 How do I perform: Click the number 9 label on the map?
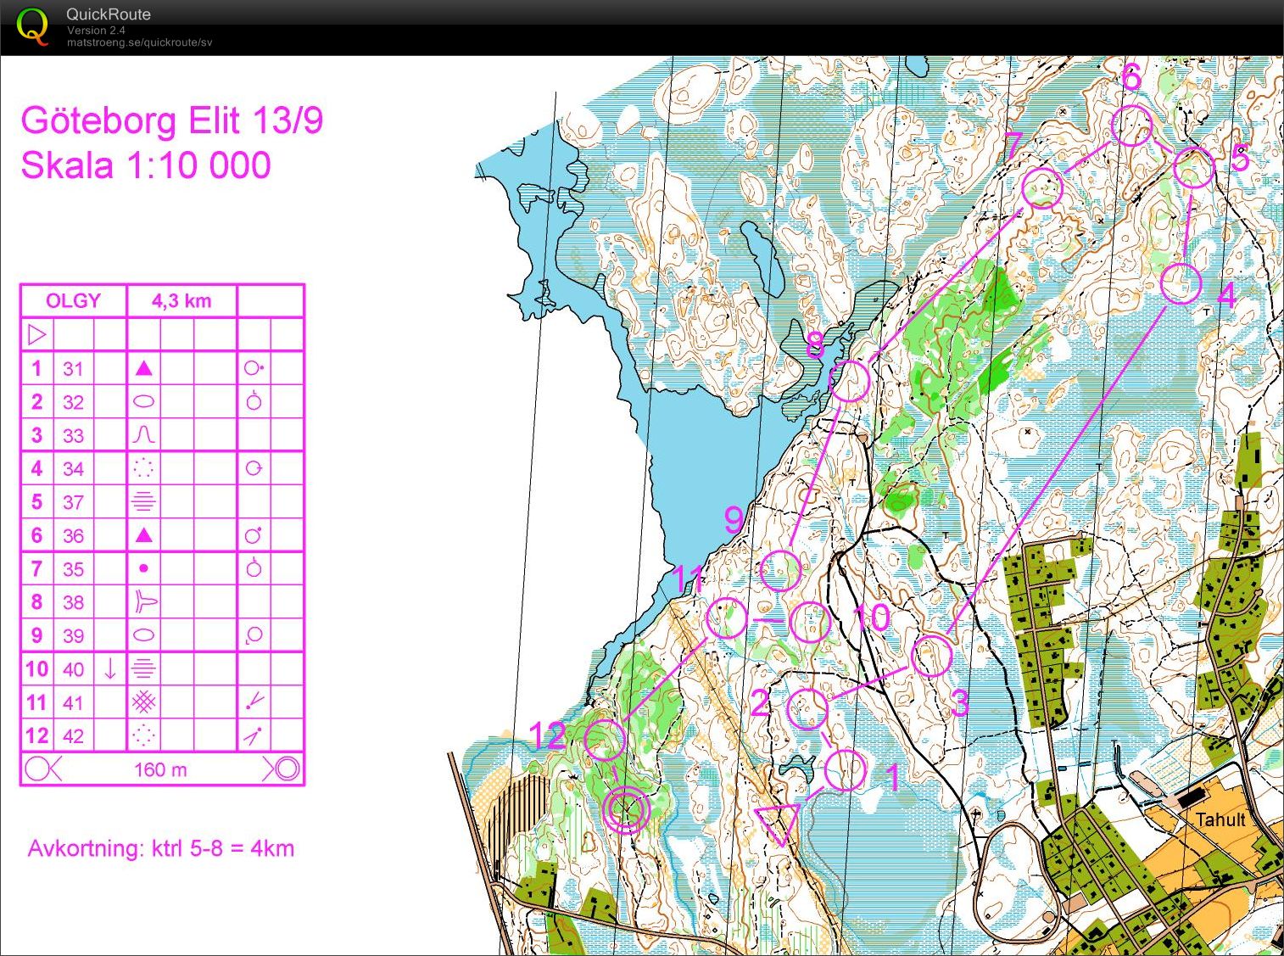[734, 520]
